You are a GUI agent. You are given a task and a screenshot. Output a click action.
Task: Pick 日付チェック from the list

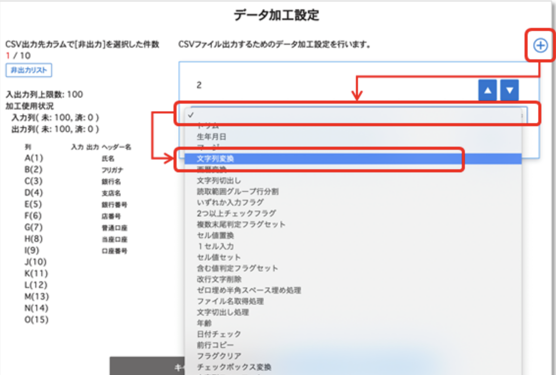point(219,334)
